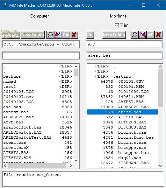
Task: Click the Maximite filename field with atest.bas
Action: (x=124, y=56)
